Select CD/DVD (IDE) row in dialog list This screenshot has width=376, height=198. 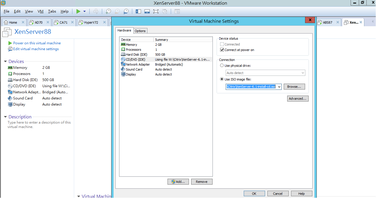point(166,59)
